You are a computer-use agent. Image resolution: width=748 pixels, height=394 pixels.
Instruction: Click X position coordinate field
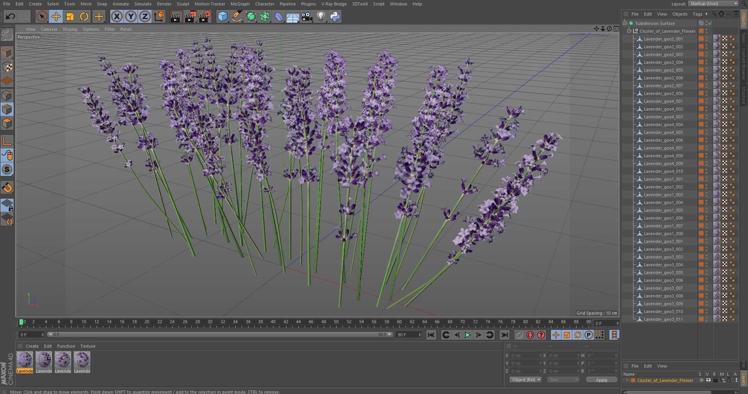[526, 355]
